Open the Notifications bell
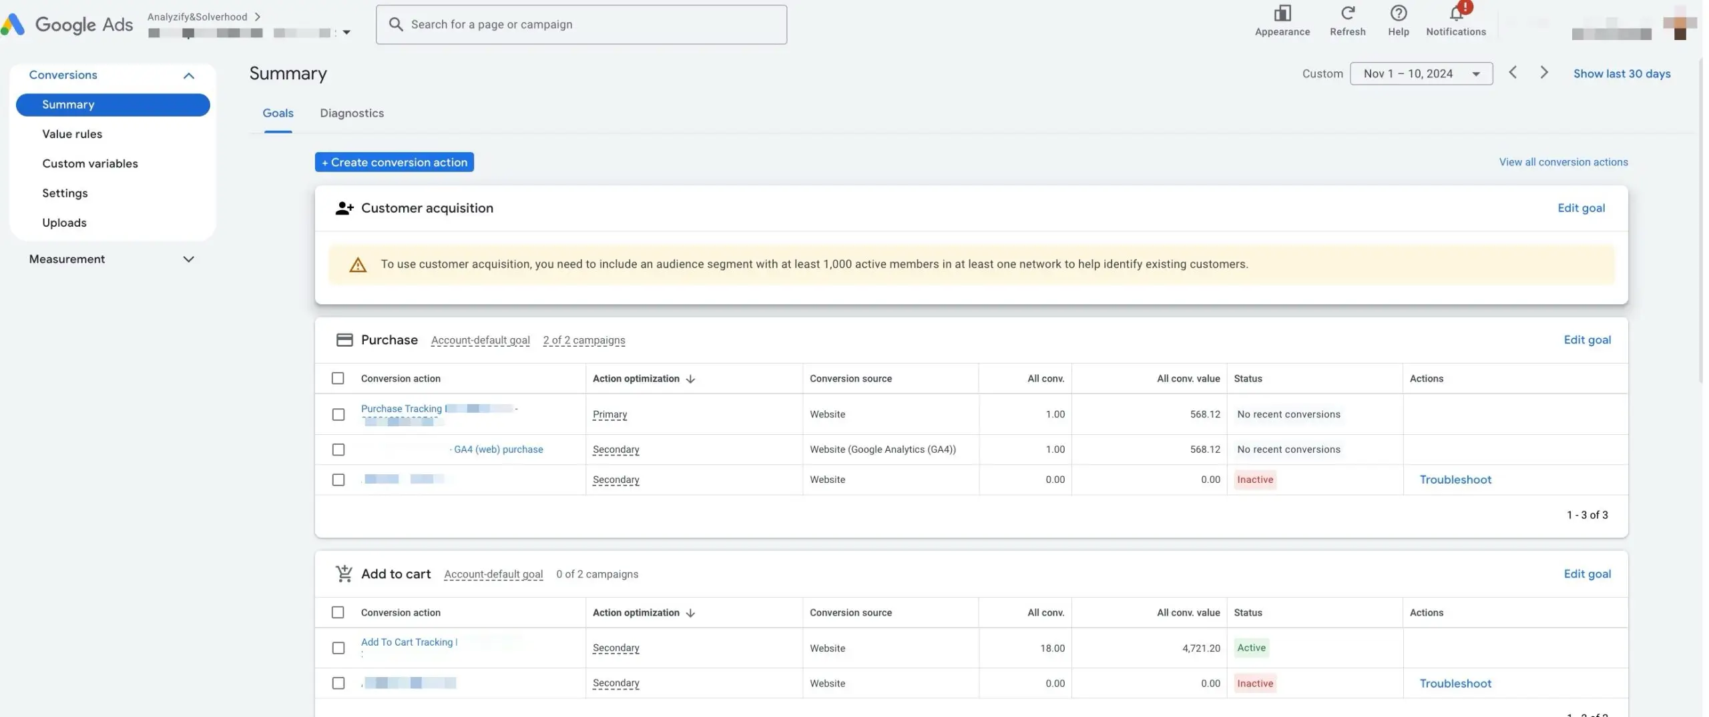The height and width of the screenshot is (717, 1709). click(x=1456, y=13)
